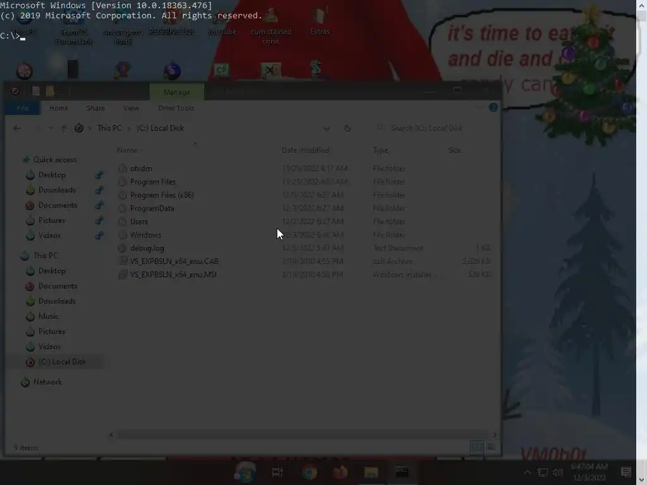Viewport: 647px width, 485px height.
Task: Switch to File Explorer on taskbar
Action: (x=371, y=472)
